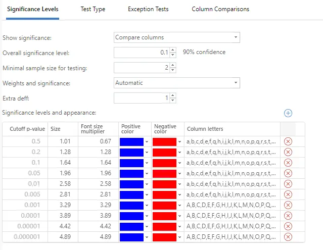Remove the 0.05 significance level row
323x250 pixels.
pos(288,173)
